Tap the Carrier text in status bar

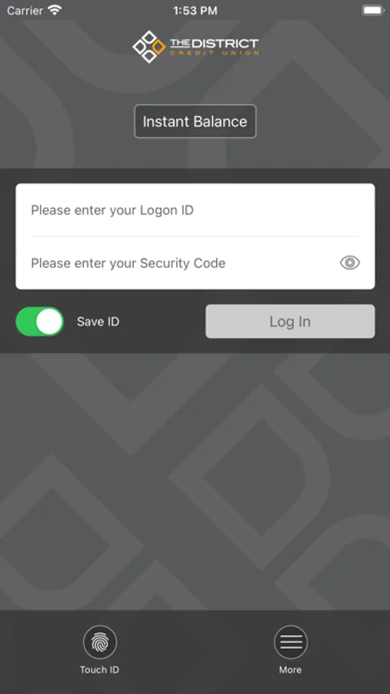[25, 10]
